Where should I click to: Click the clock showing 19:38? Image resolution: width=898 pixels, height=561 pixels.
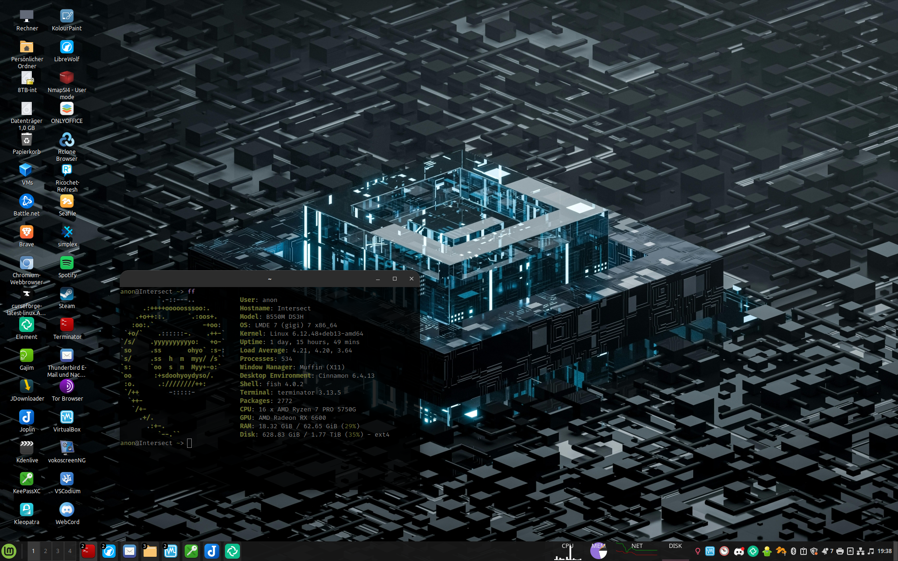884,552
